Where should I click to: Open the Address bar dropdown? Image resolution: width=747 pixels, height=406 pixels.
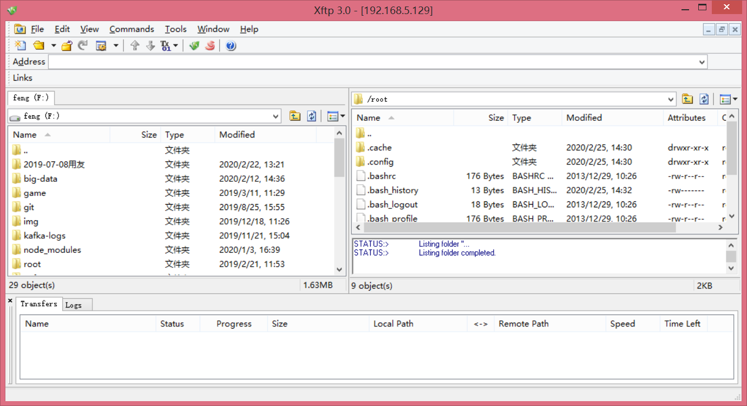(x=701, y=61)
